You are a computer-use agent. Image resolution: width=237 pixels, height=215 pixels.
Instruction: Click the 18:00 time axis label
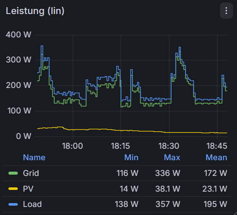coord(72,146)
